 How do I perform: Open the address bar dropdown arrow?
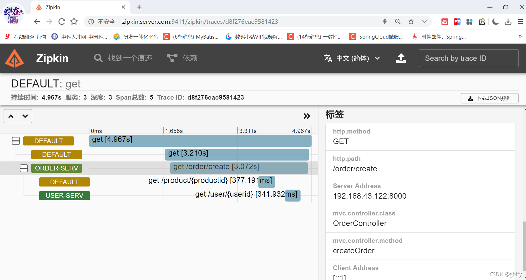point(424,22)
